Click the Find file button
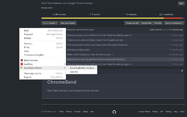Viewport: 187px width, 117px height. [158, 23]
